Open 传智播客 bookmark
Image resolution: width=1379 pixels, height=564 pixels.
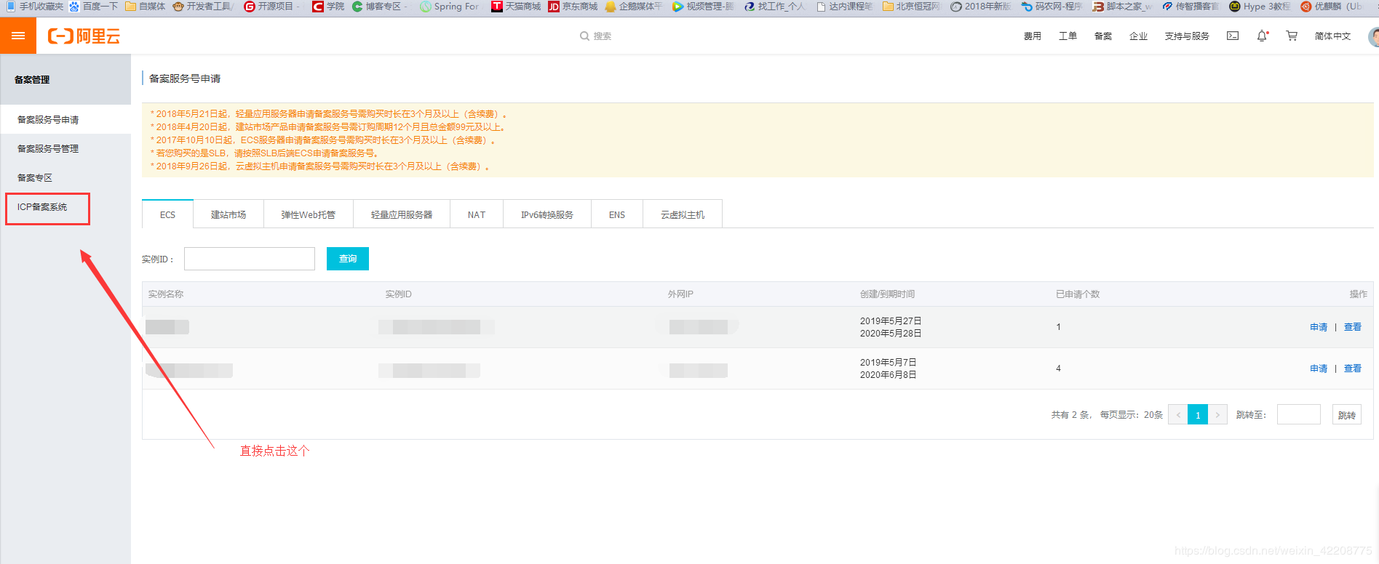click(x=1191, y=7)
